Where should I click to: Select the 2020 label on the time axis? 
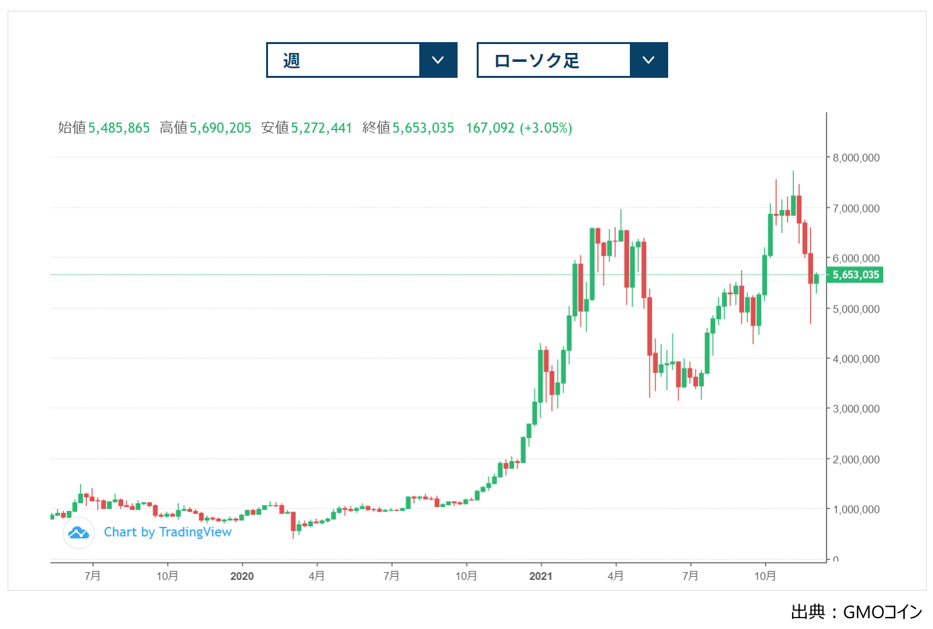click(x=243, y=575)
